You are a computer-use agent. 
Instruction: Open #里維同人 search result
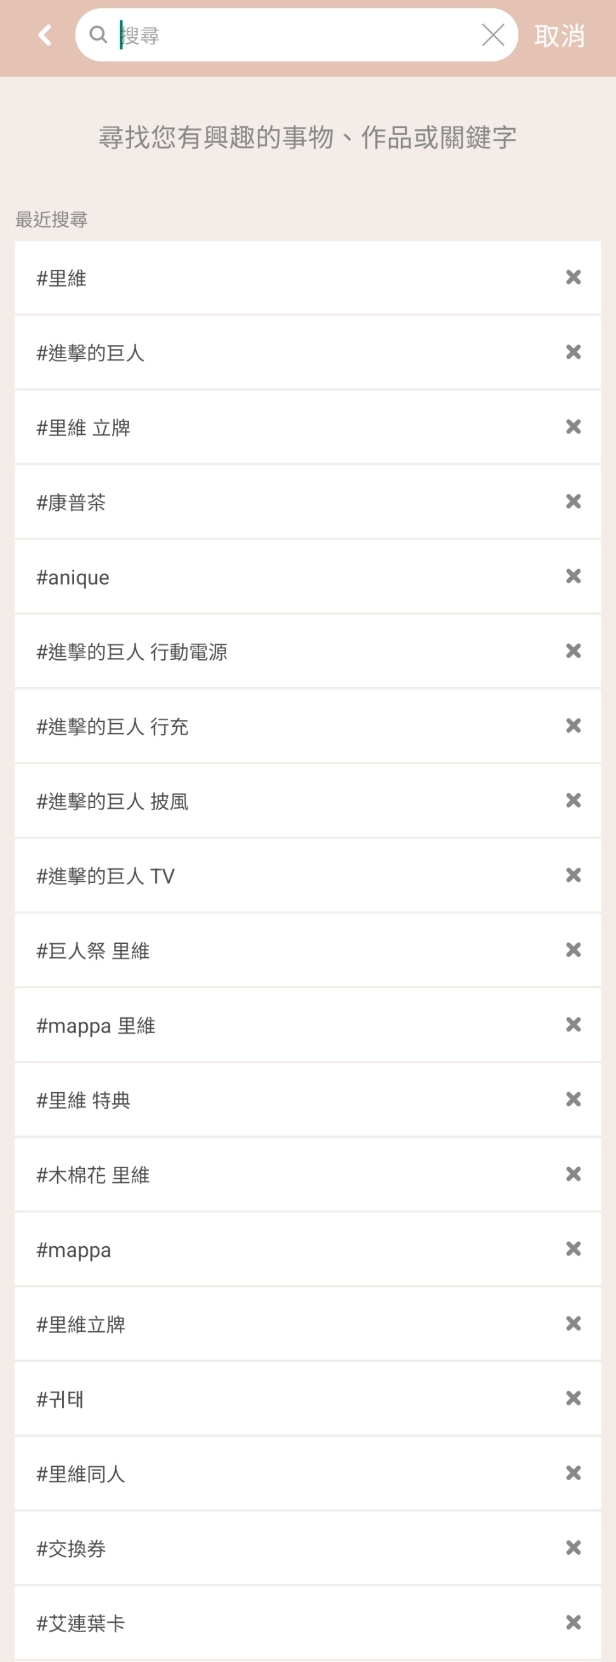[x=307, y=1473]
